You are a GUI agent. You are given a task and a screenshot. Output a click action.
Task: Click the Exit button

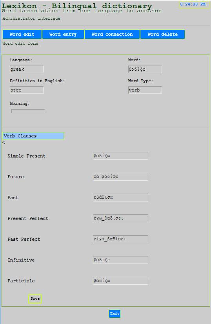point(115,314)
